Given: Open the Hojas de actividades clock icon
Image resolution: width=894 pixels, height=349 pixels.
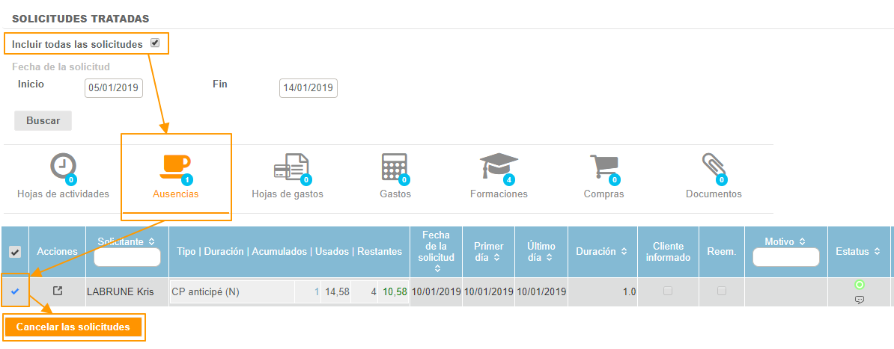Looking at the screenshot, I should point(63,167).
